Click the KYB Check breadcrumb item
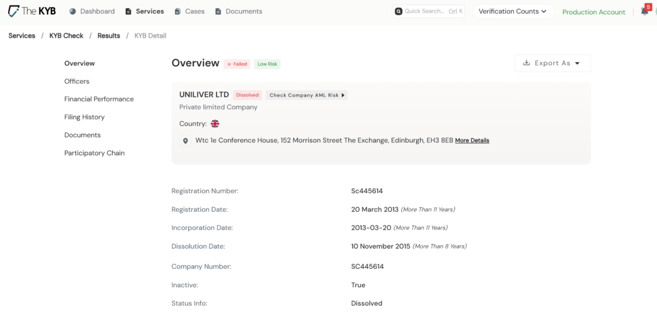Viewport: 657px width, 317px height. pos(66,35)
